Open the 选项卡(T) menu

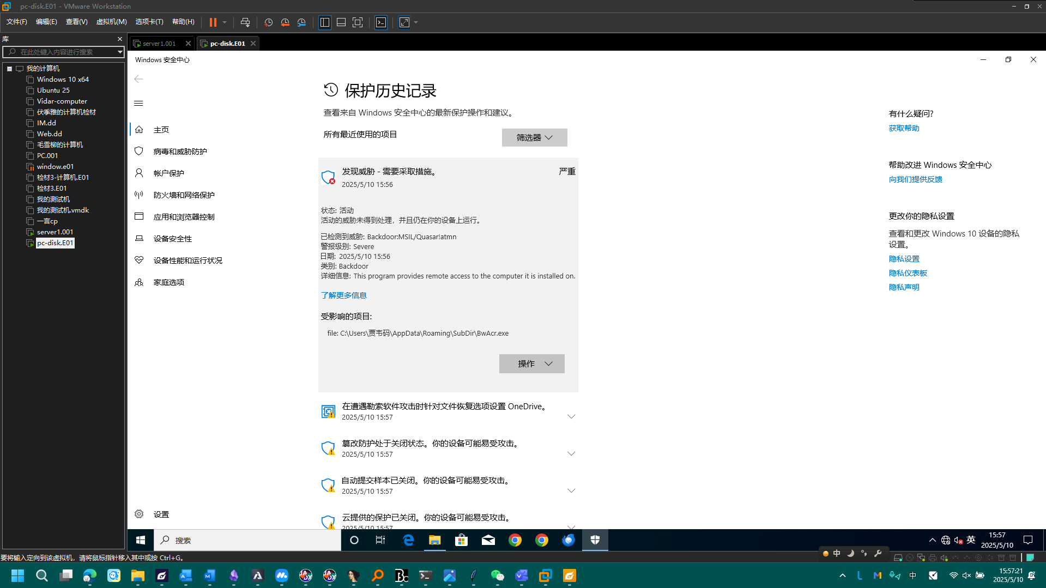149,22
